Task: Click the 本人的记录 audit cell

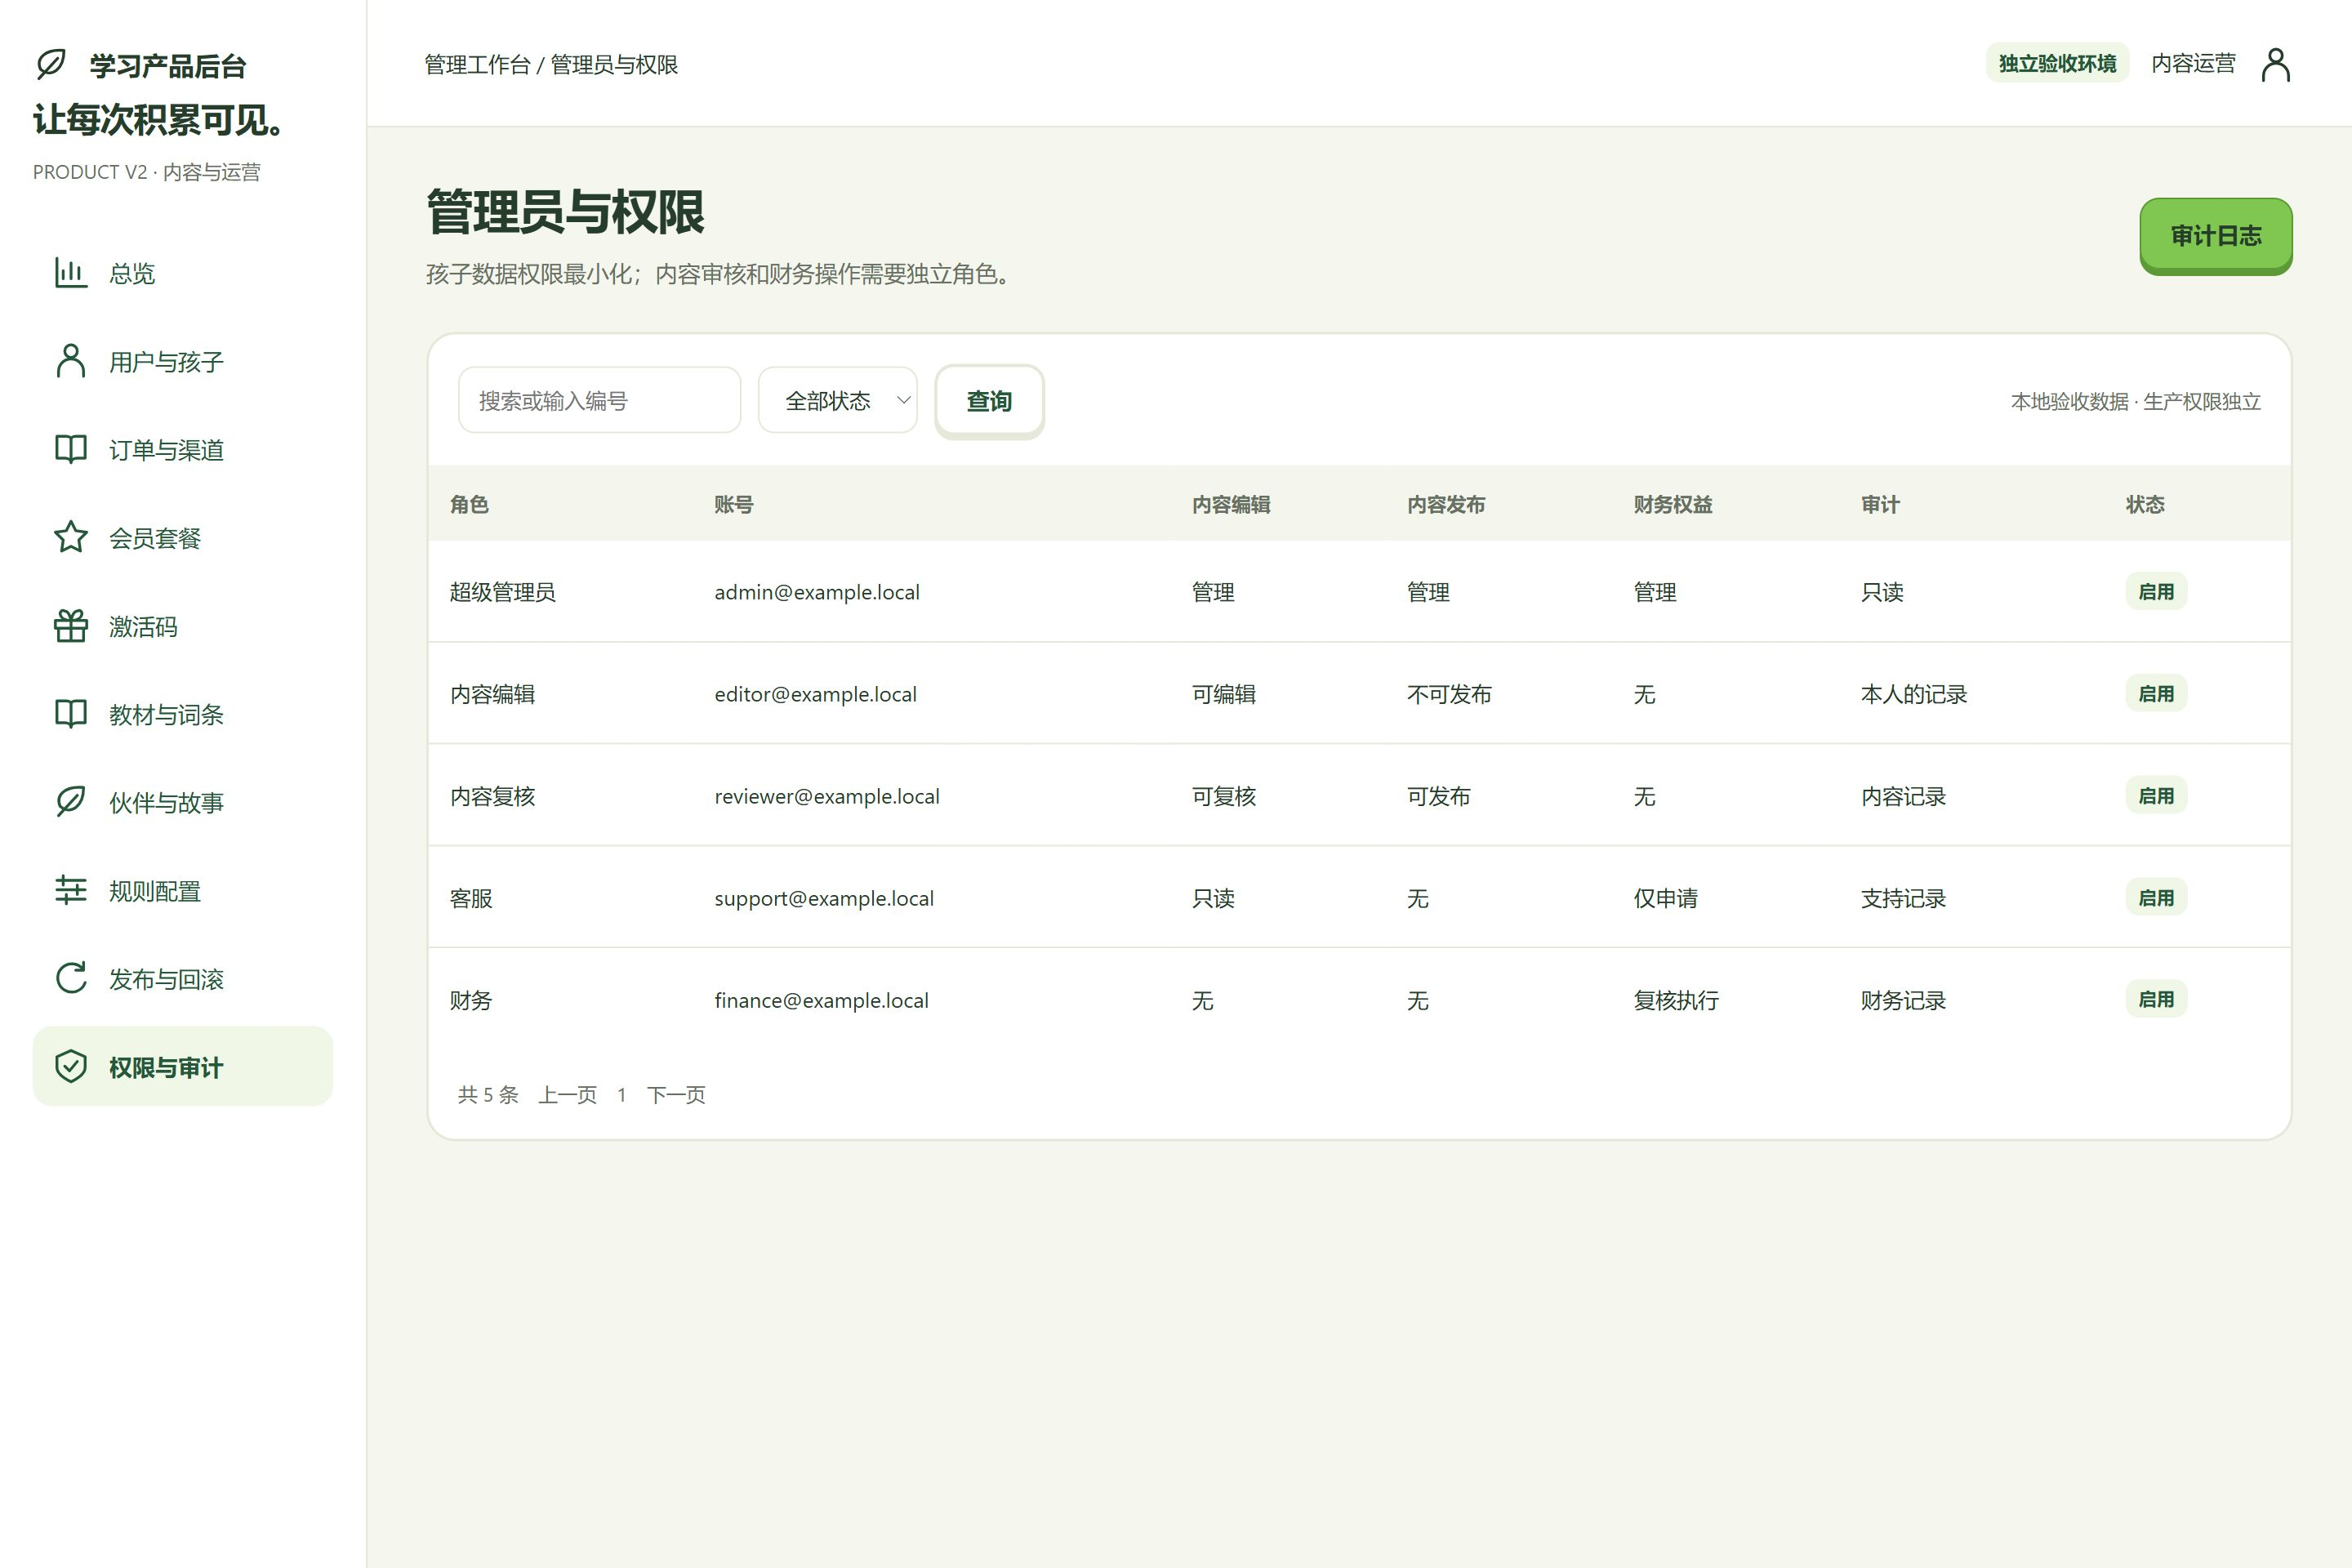Action: [1913, 694]
